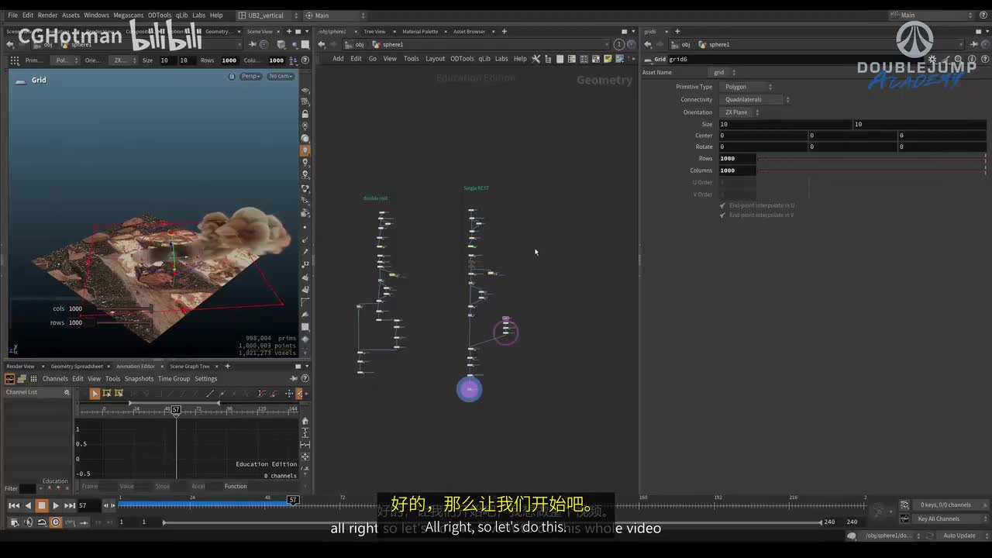Click home view icon in Animation Editor
Viewport: 992px width, 558px height.
(x=305, y=421)
